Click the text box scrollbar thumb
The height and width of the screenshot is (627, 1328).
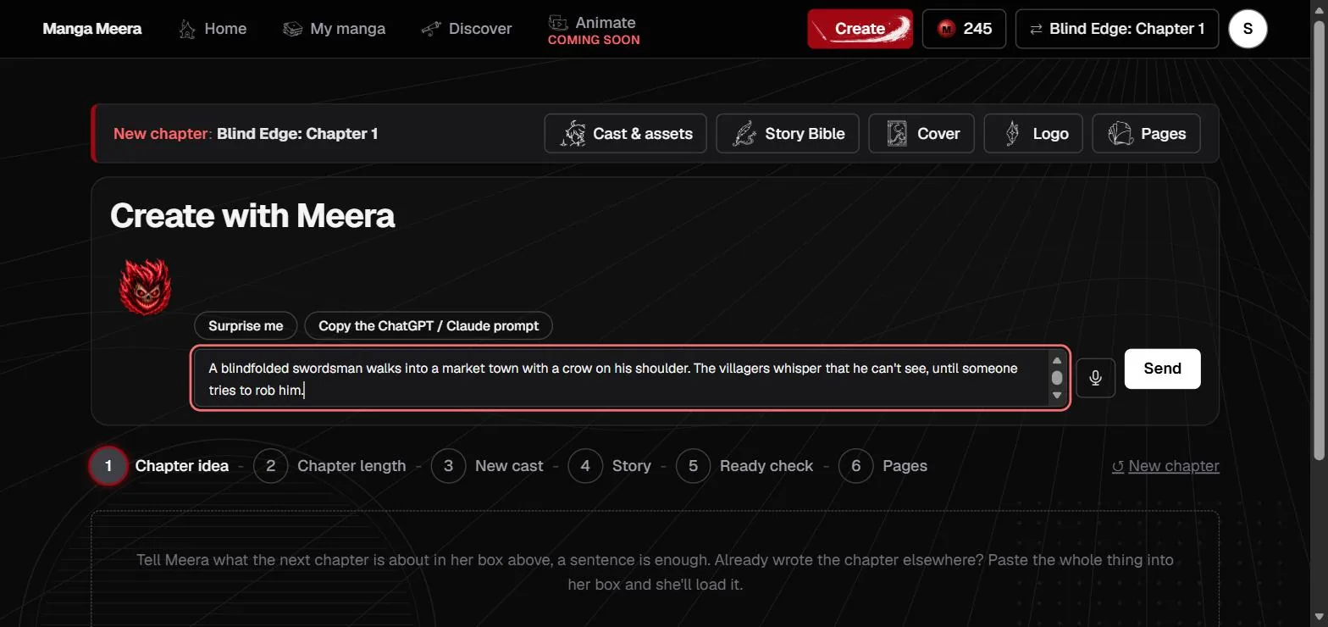[1057, 378]
